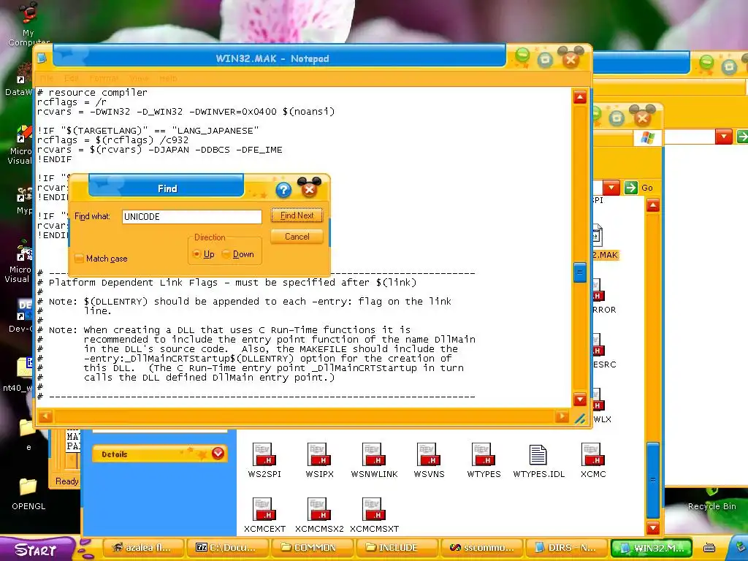Select the Up direction radio button
This screenshot has width=748, height=561.
pos(196,254)
